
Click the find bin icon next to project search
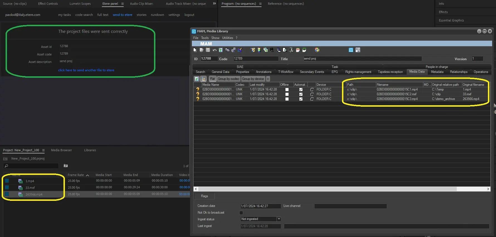(x=66, y=166)
